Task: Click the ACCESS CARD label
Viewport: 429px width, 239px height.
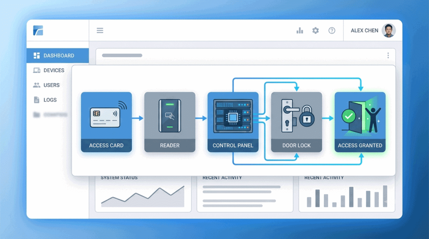Action: pos(106,145)
